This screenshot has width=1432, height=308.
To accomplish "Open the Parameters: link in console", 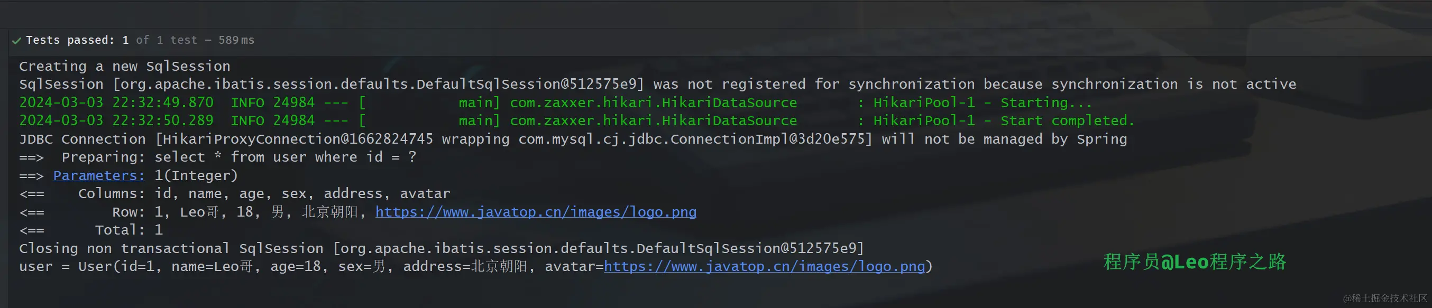I will [98, 176].
